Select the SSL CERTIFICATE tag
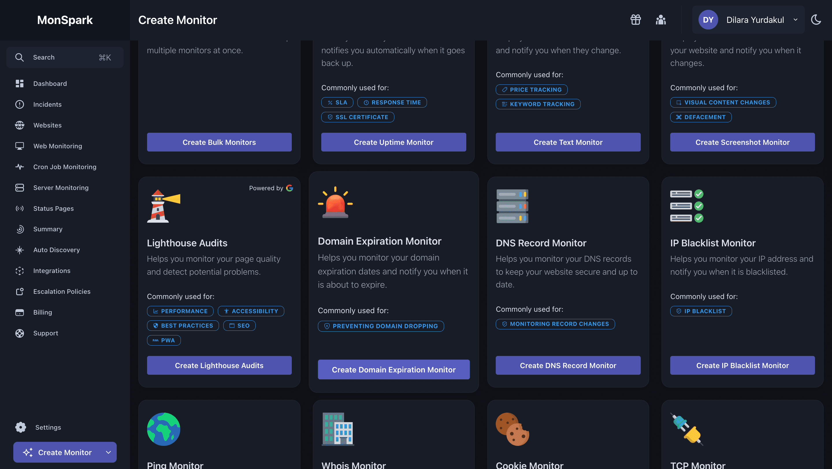832x469 pixels. tap(358, 117)
